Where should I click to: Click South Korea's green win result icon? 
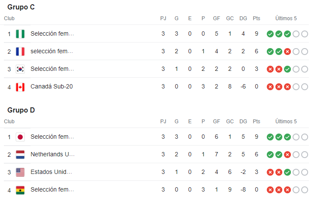pos(287,69)
